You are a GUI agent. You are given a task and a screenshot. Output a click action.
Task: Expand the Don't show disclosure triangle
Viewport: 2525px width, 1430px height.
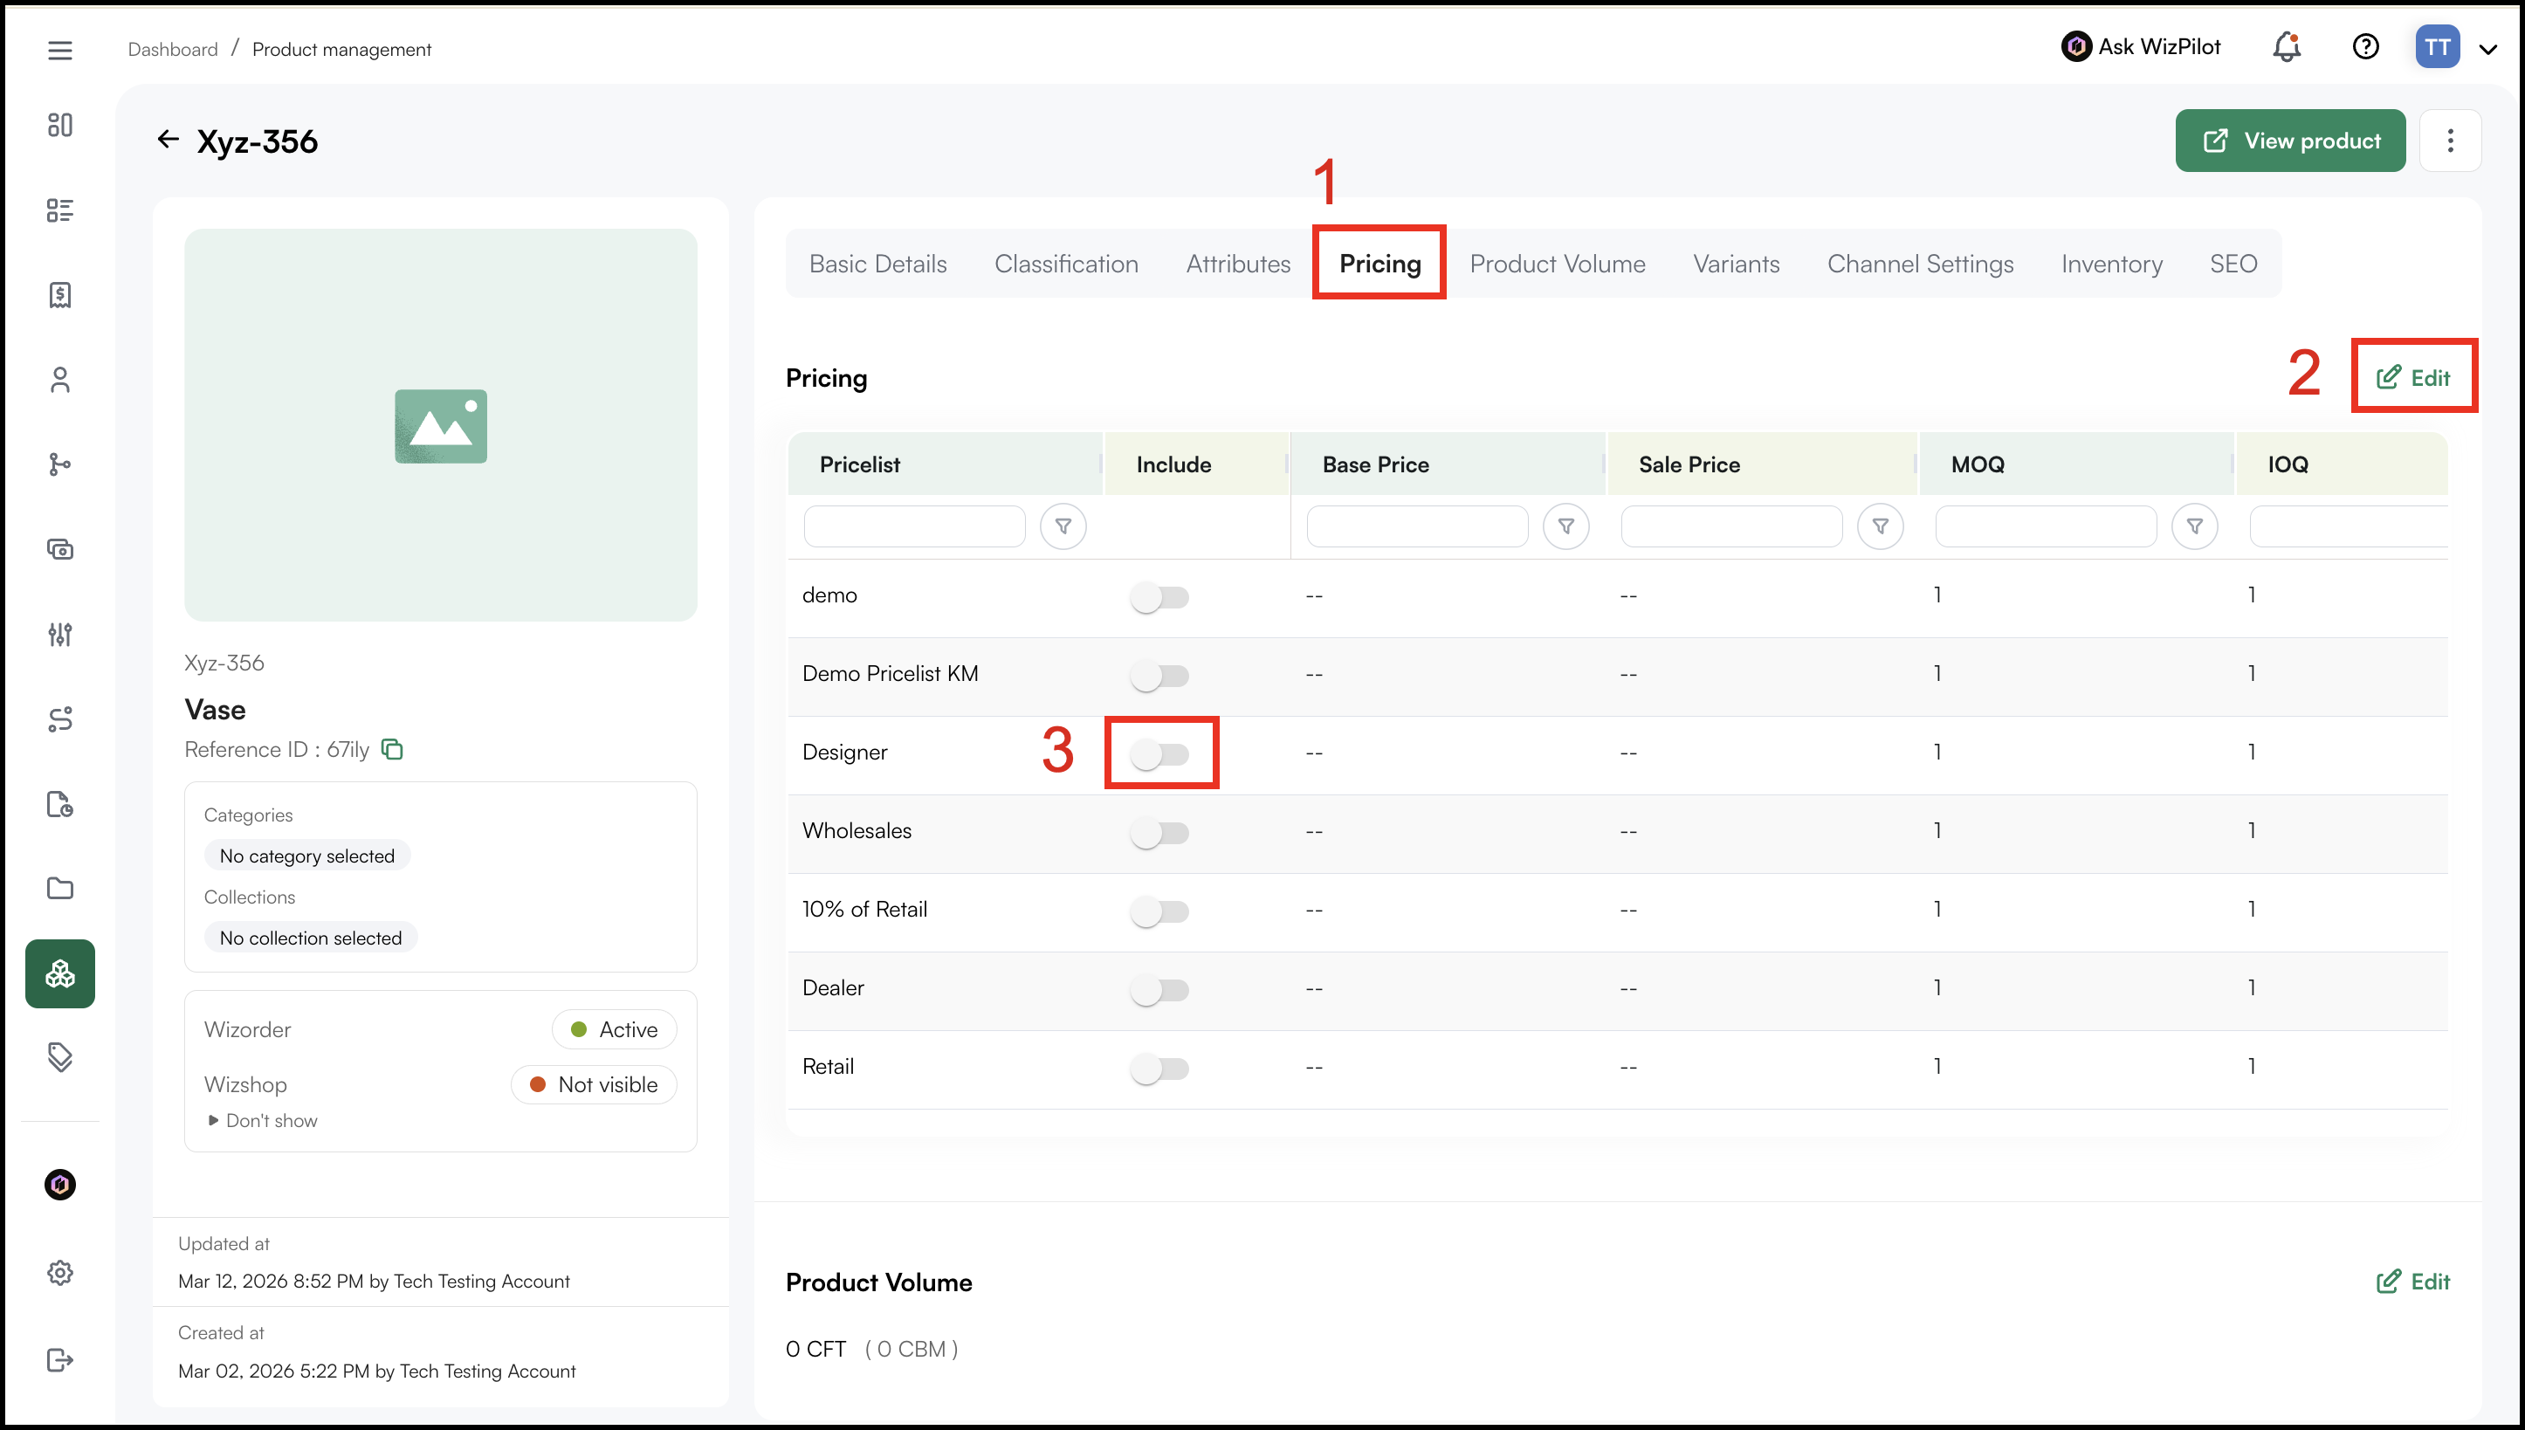tap(213, 1121)
